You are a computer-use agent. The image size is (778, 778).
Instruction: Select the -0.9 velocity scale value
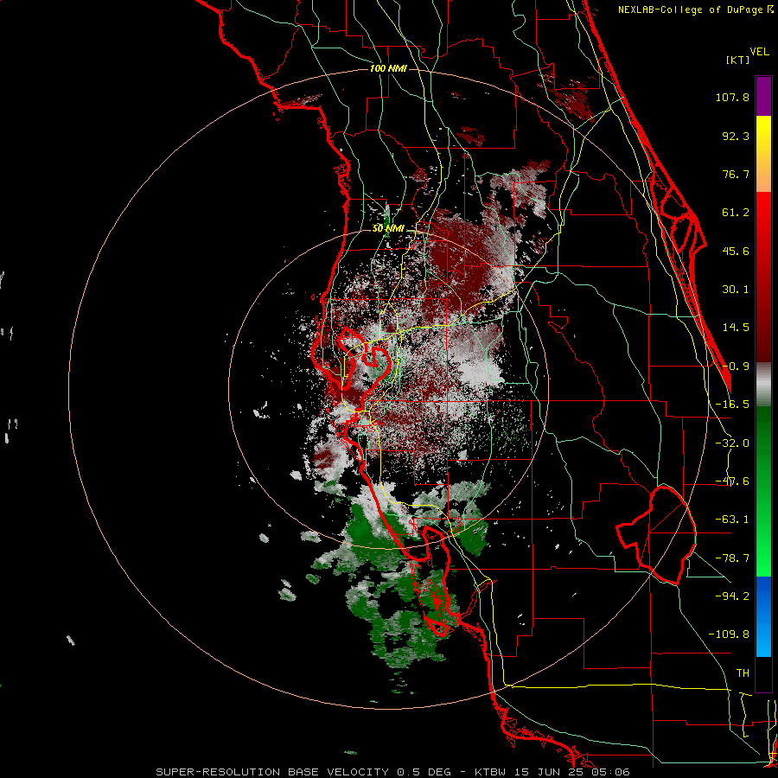(736, 367)
